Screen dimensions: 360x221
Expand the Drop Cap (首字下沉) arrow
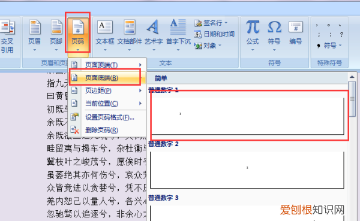coord(178,50)
